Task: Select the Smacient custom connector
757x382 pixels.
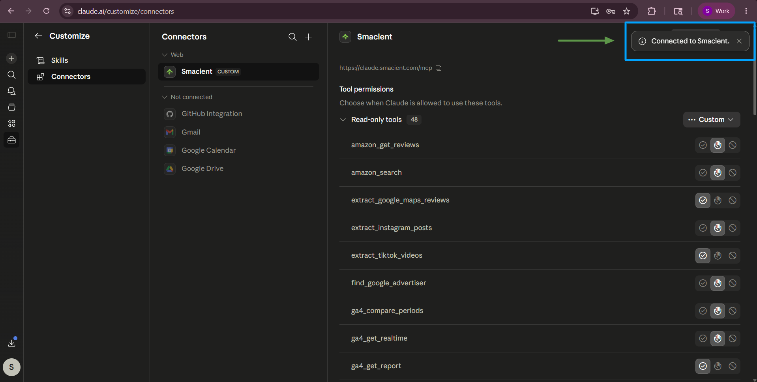Action: tap(238, 71)
